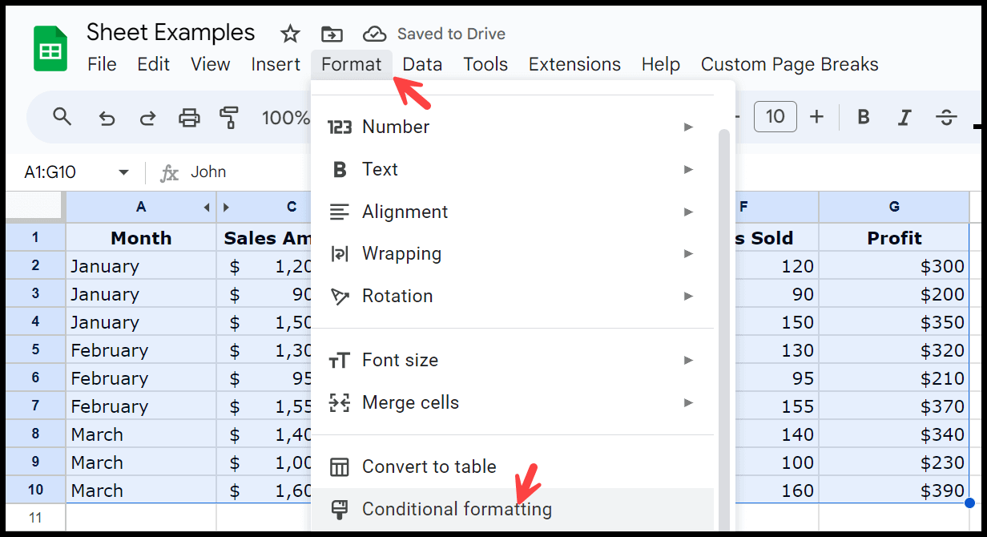Choose Convert to table option
This screenshot has width=987, height=537.
[x=429, y=466]
